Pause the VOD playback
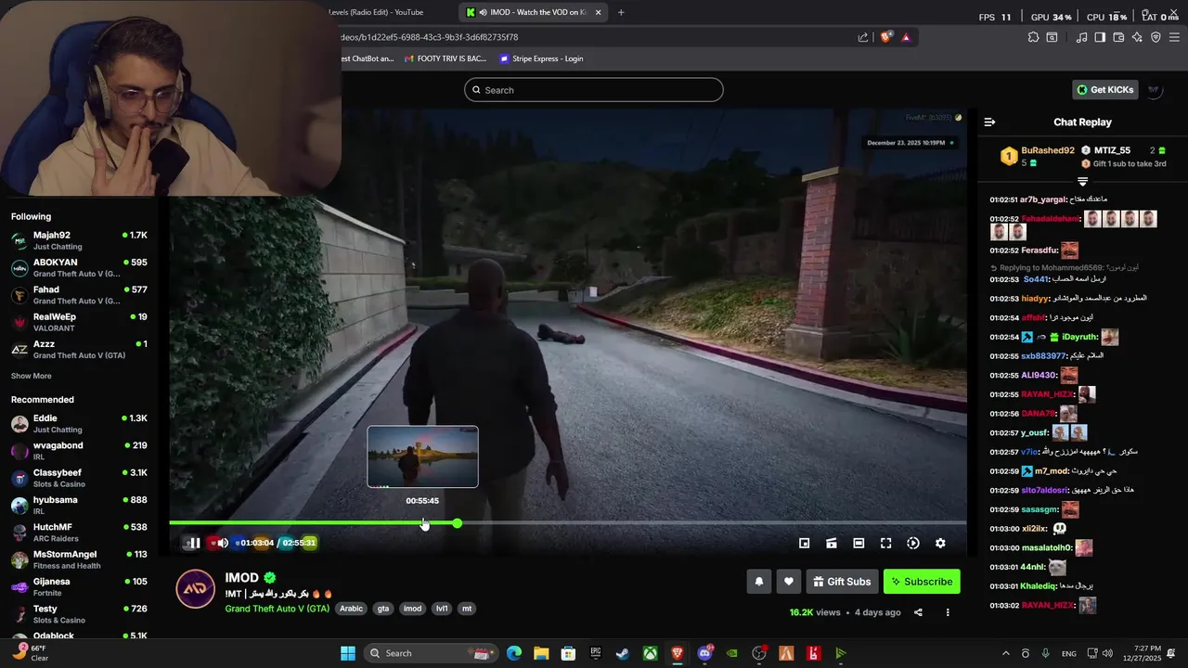The image size is (1188, 668). [194, 544]
